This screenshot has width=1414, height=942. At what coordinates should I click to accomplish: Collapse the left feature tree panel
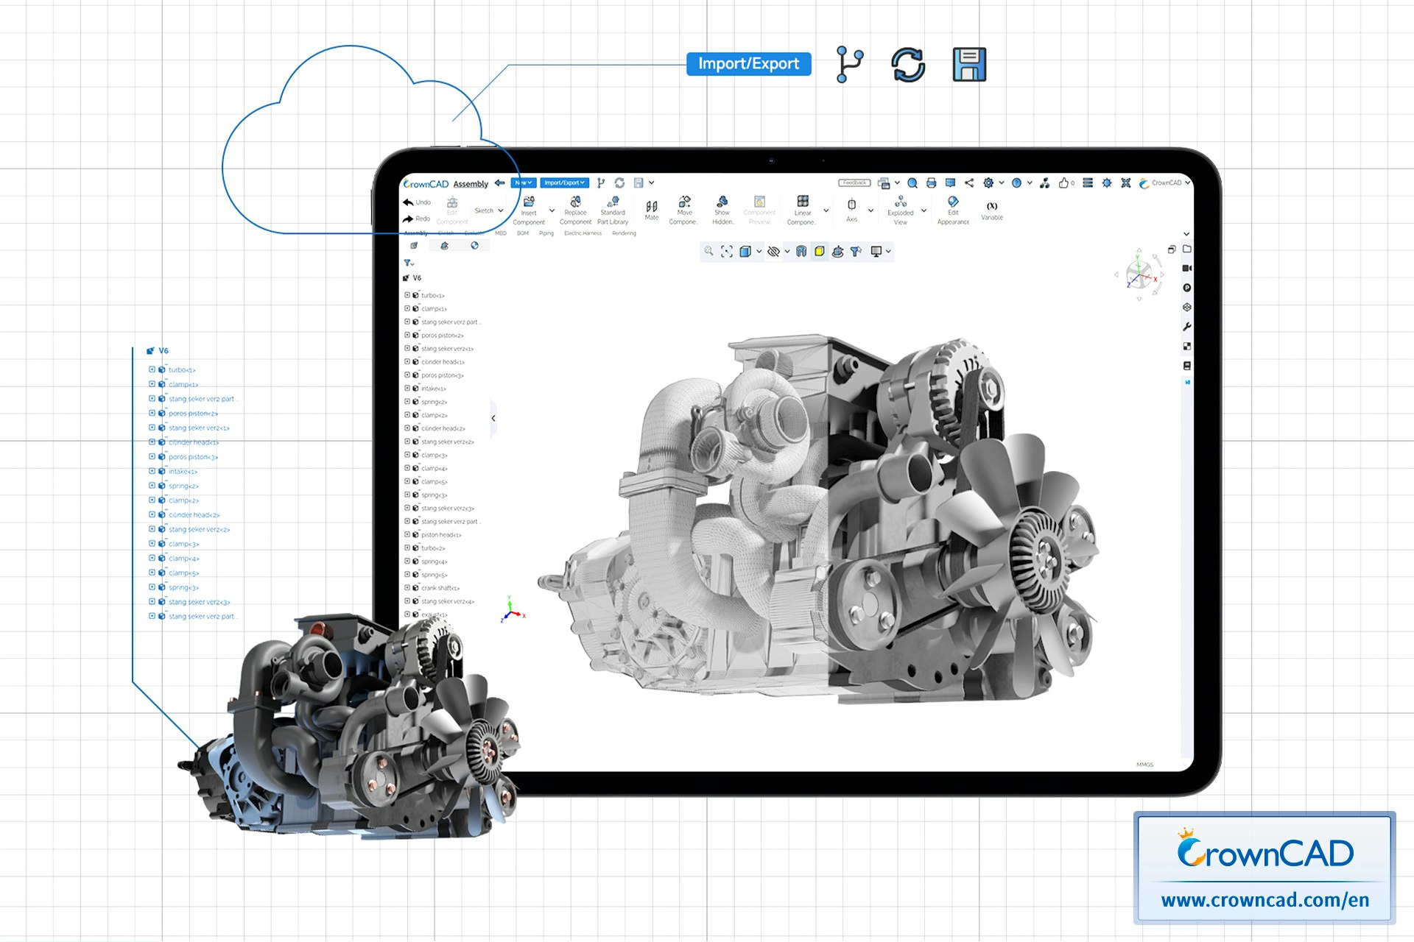click(493, 418)
